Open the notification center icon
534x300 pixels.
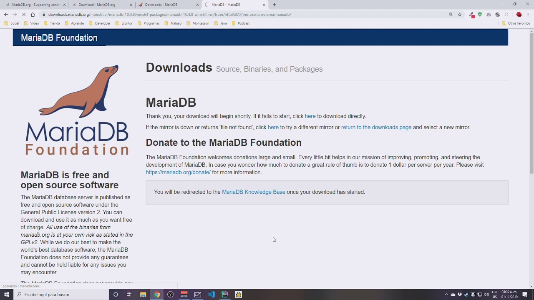[525, 295]
